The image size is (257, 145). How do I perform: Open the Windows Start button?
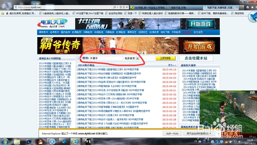[x=5, y=141]
